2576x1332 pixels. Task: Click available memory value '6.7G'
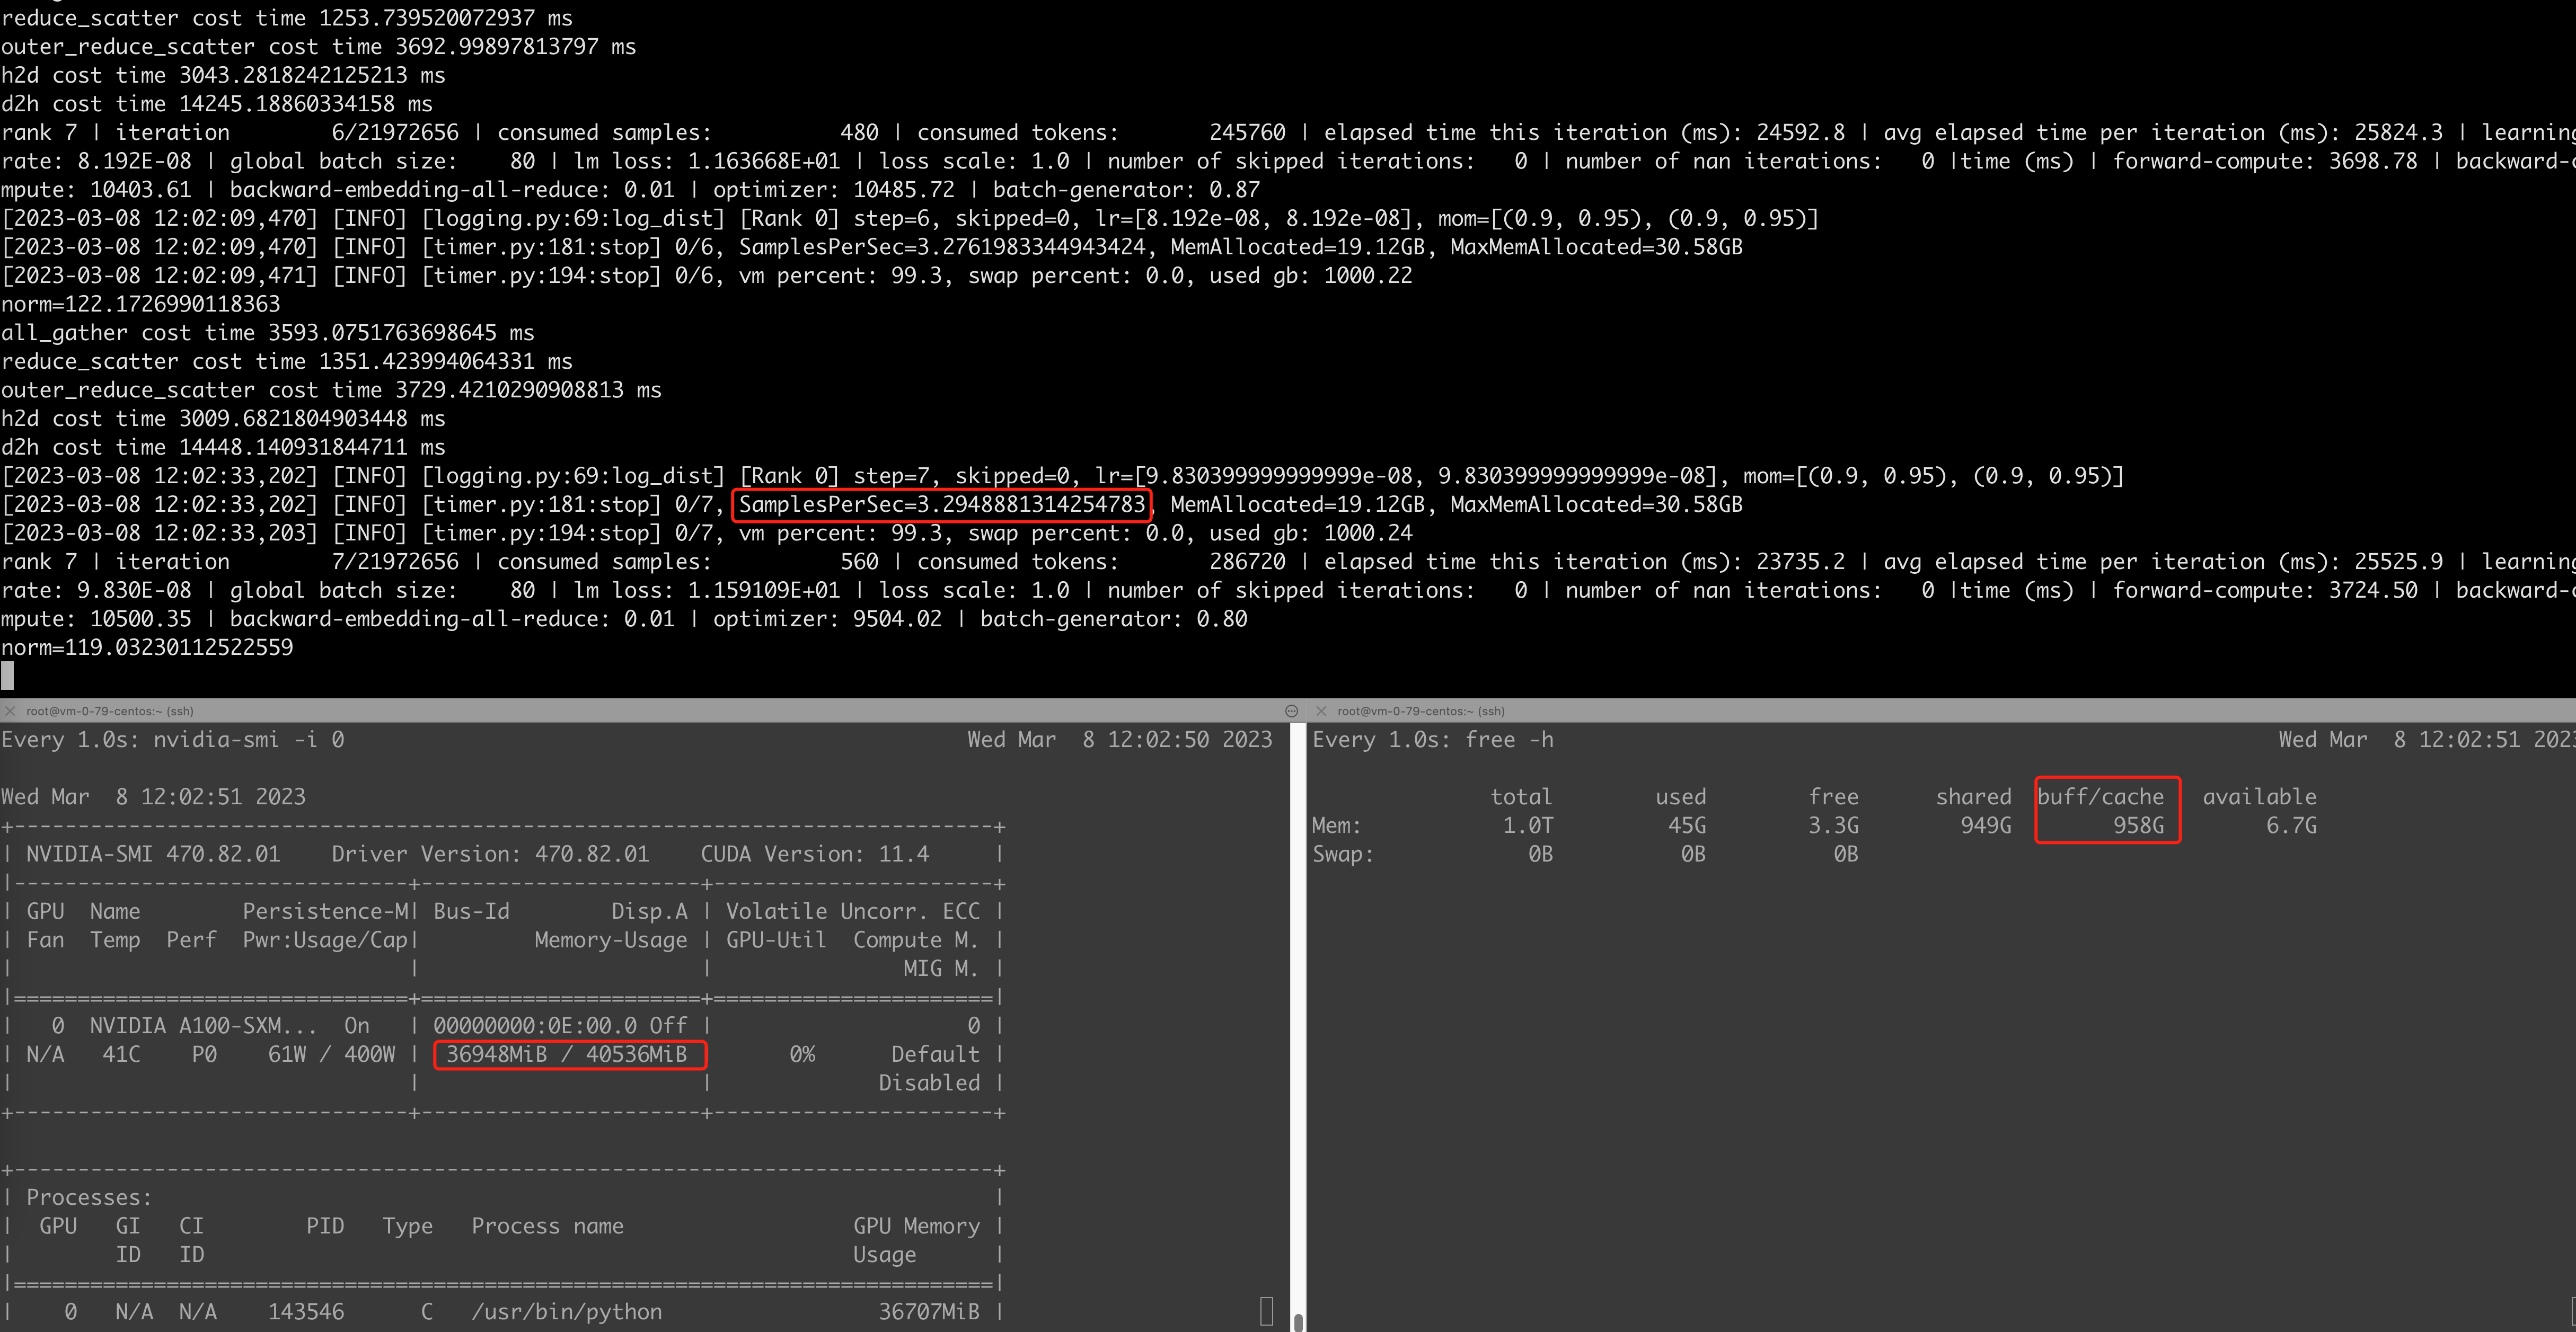(2291, 827)
